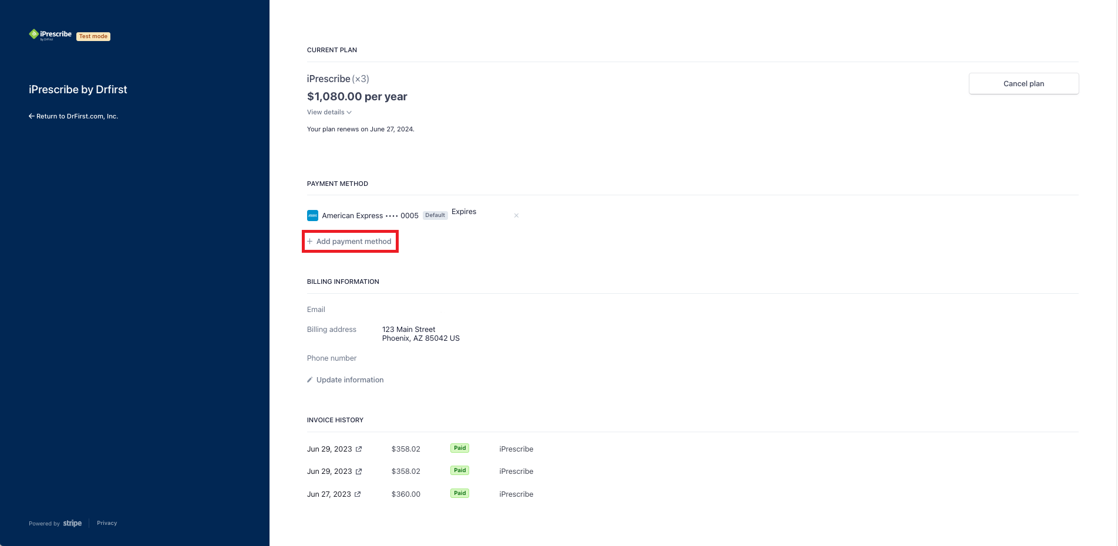The width and height of the screenshot is (1118, 546).
Task: Open external link icon for Jun 27 invoice
Action: 358,494
